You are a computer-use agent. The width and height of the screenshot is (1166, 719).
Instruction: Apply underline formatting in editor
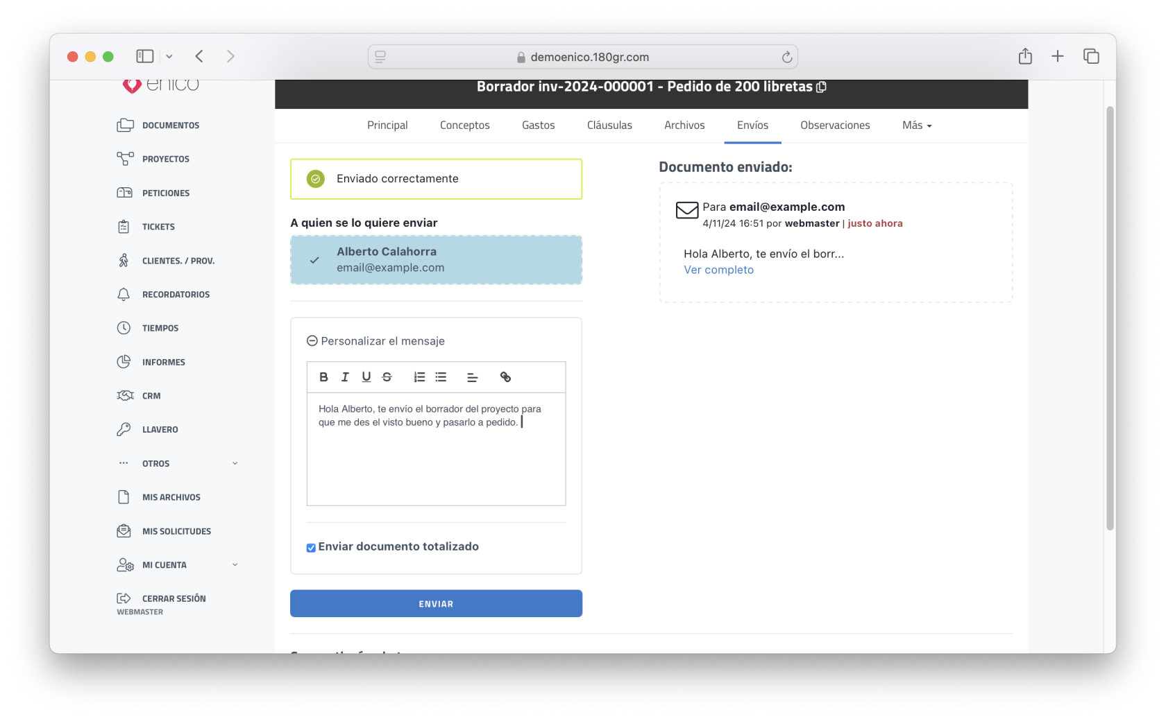[x=366, y=377]
